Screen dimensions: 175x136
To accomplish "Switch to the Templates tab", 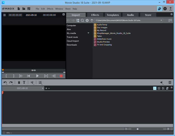I will pyautogui.click(x=113, y=15).
